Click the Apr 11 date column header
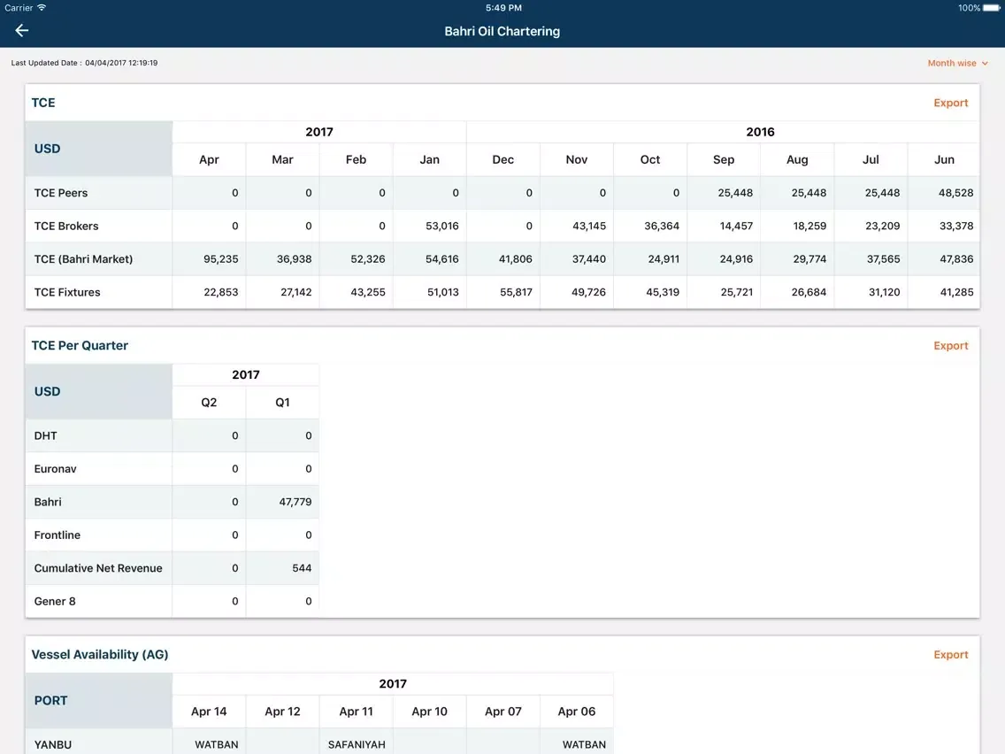The image size is (1005, 754). click(356, 712)
